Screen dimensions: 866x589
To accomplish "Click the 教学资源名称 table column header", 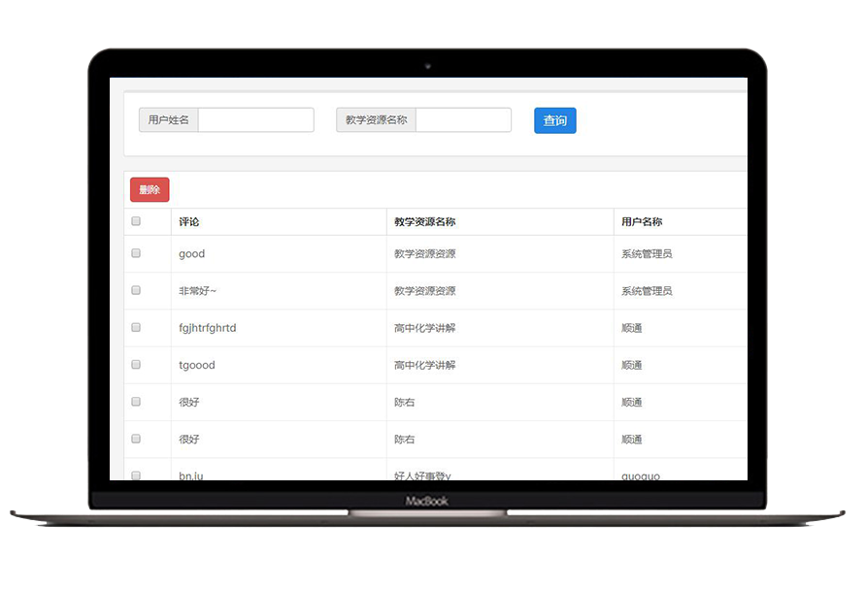I will pos(424,222).
